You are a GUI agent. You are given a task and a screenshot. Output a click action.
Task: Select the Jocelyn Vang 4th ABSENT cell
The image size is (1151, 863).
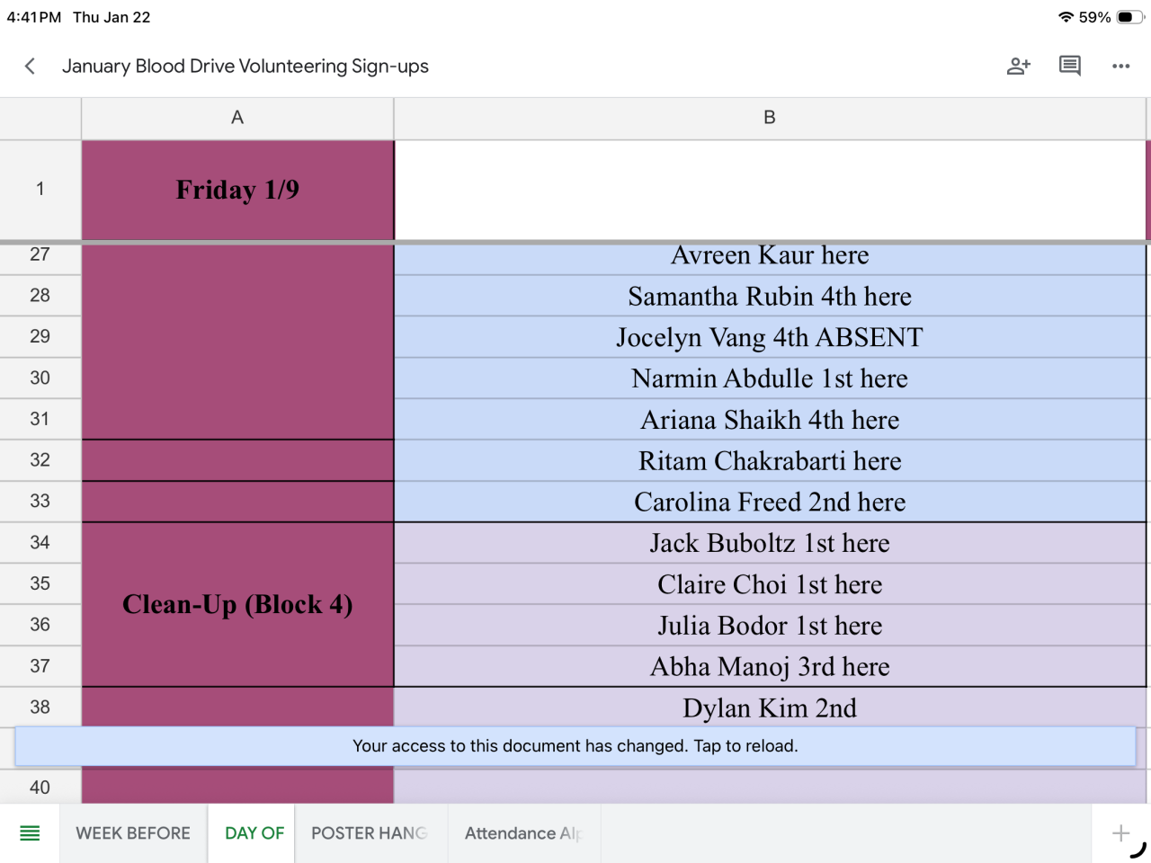[x=770, y=337]
